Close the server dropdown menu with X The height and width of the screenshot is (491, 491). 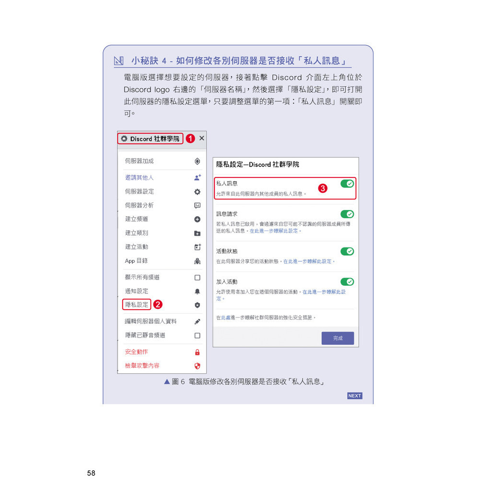point(202,138)
